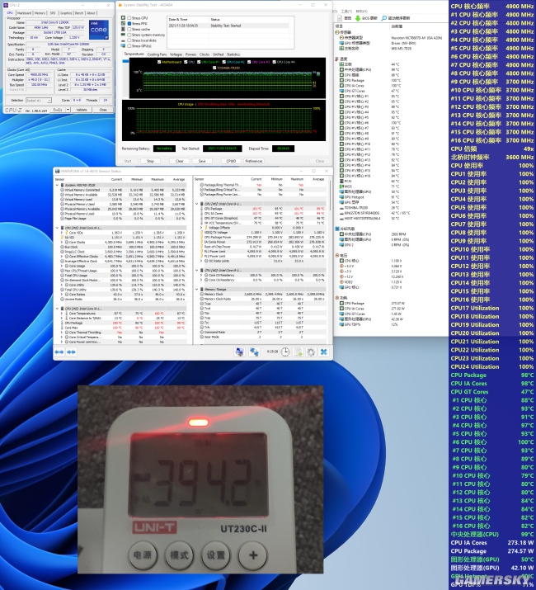Open the Voltages tab in AIDA64 stability test
The height and width of the screenshot is (590, 536).
point(176,54)
